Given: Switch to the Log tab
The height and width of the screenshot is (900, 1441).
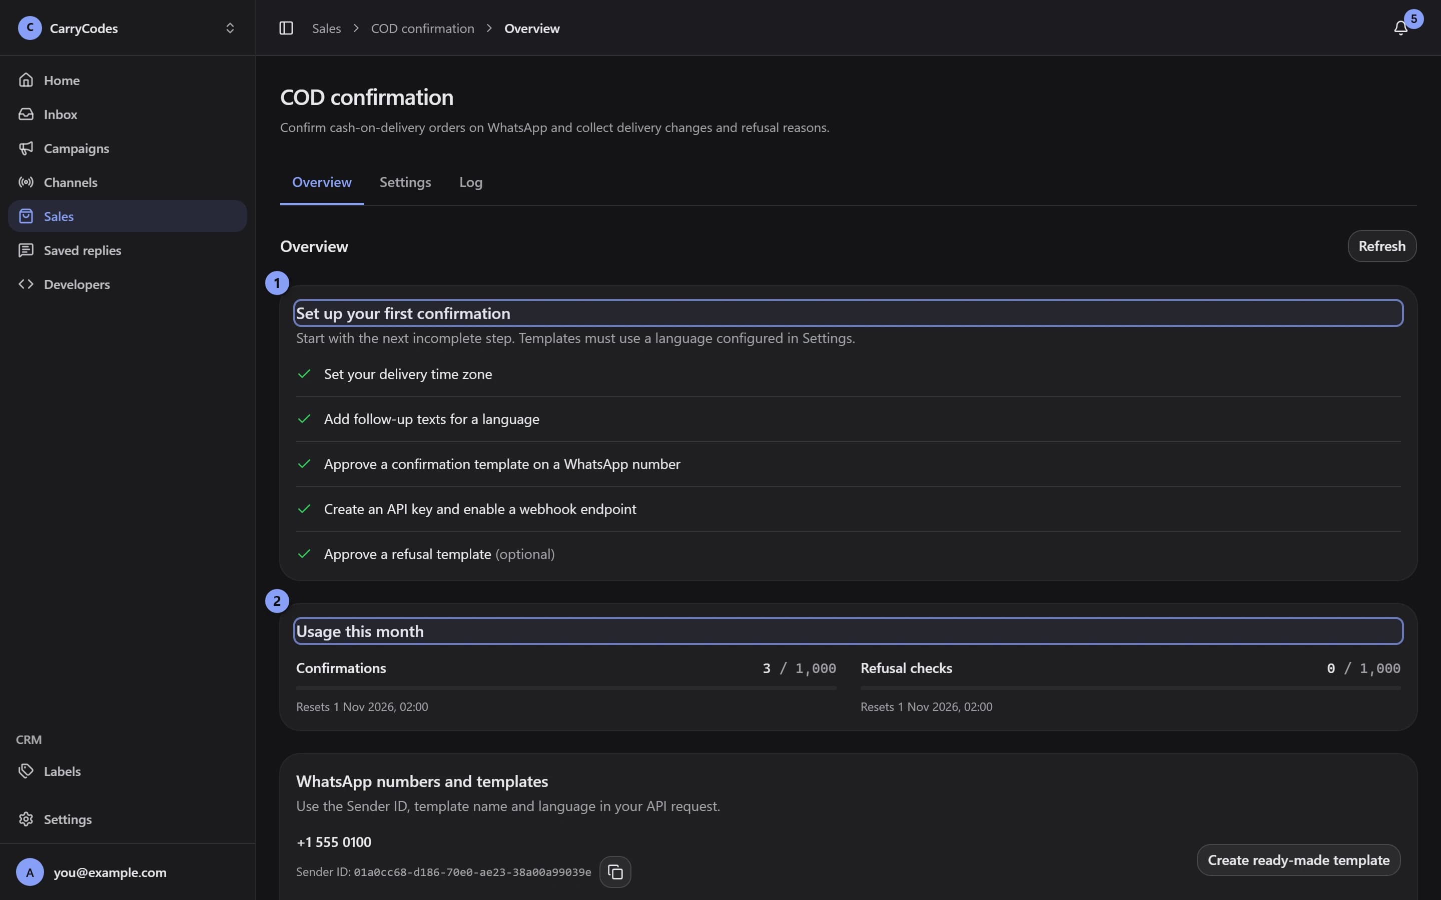Looking at the screenshot, I should (470, 182).
